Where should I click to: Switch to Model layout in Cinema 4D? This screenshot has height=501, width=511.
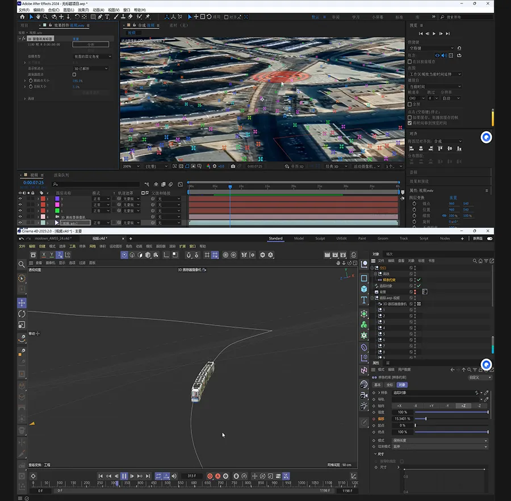click(299, 239)
